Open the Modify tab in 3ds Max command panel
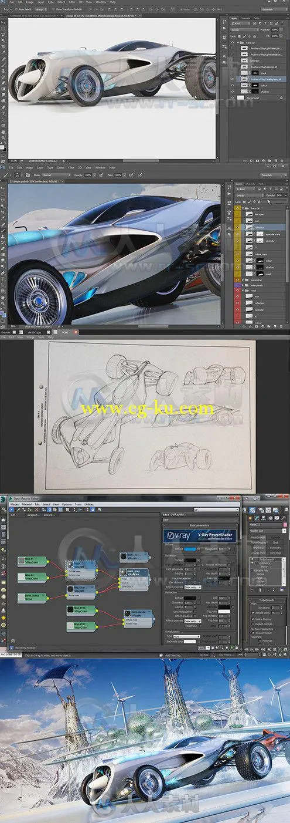290x823 pixels. [x=257, y=518]
